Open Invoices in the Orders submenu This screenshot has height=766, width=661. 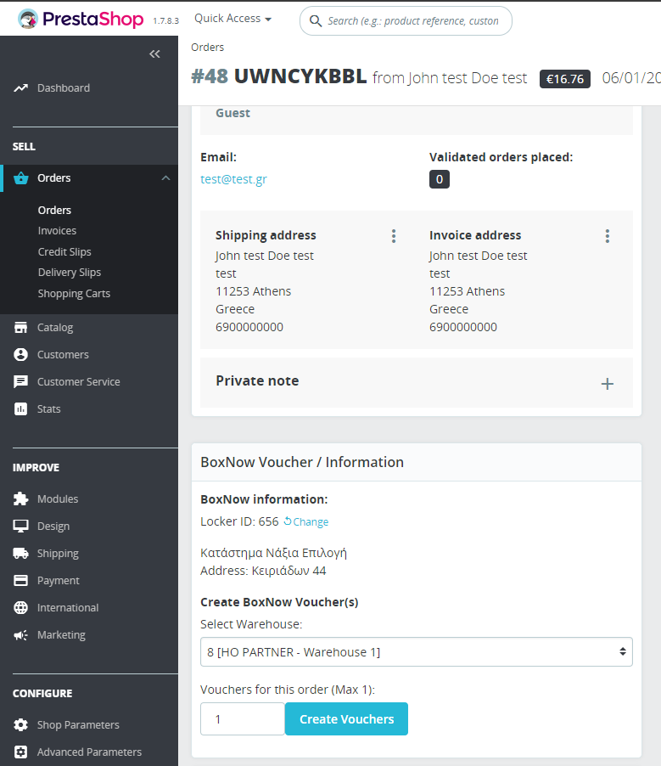click(57, 231)
